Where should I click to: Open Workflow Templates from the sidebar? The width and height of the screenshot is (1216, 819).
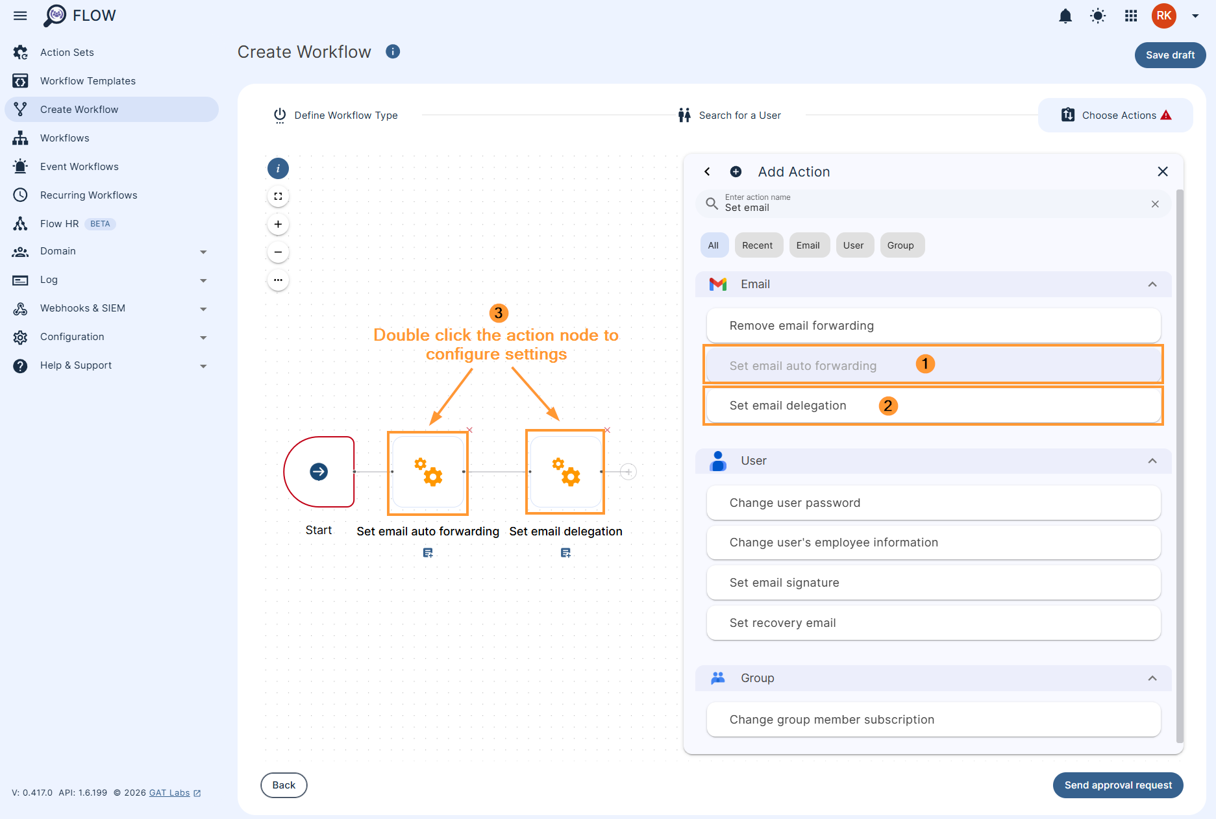[x=88, y=80]
